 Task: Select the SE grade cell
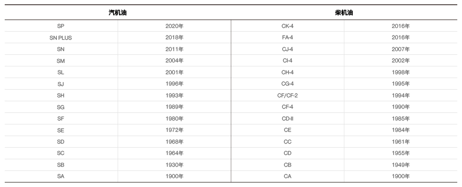(x=61, y=130)
